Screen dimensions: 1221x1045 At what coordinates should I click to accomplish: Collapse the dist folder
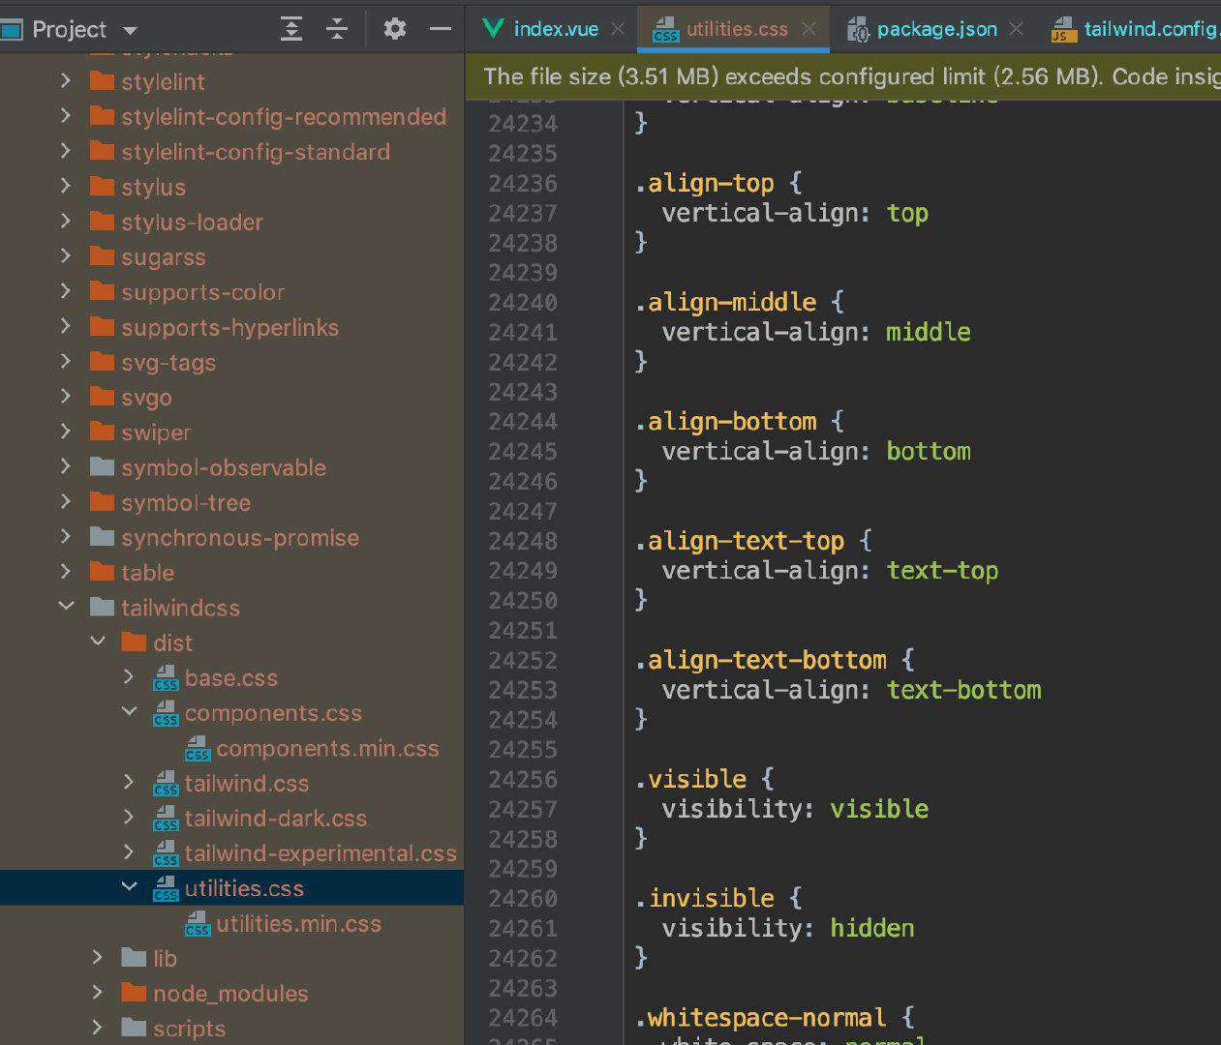point(98,642)
